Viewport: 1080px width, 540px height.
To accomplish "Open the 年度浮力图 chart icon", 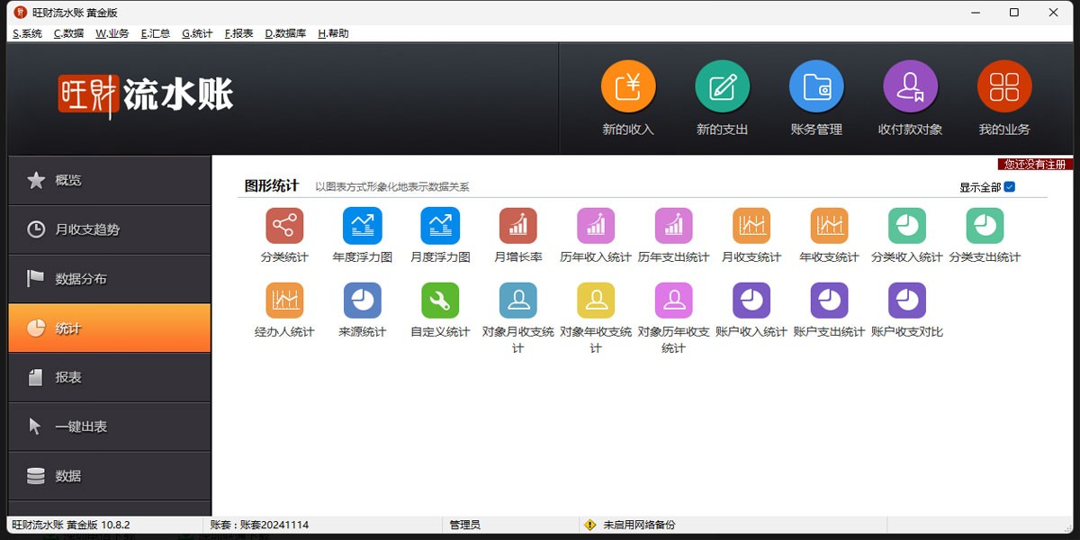I will pos(363,226).
